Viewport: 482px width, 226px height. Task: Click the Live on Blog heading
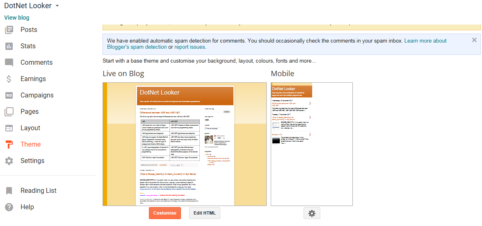pos(123,74)
